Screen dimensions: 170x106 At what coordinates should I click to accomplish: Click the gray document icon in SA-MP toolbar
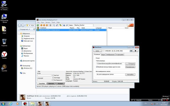[x=50, y=25]
